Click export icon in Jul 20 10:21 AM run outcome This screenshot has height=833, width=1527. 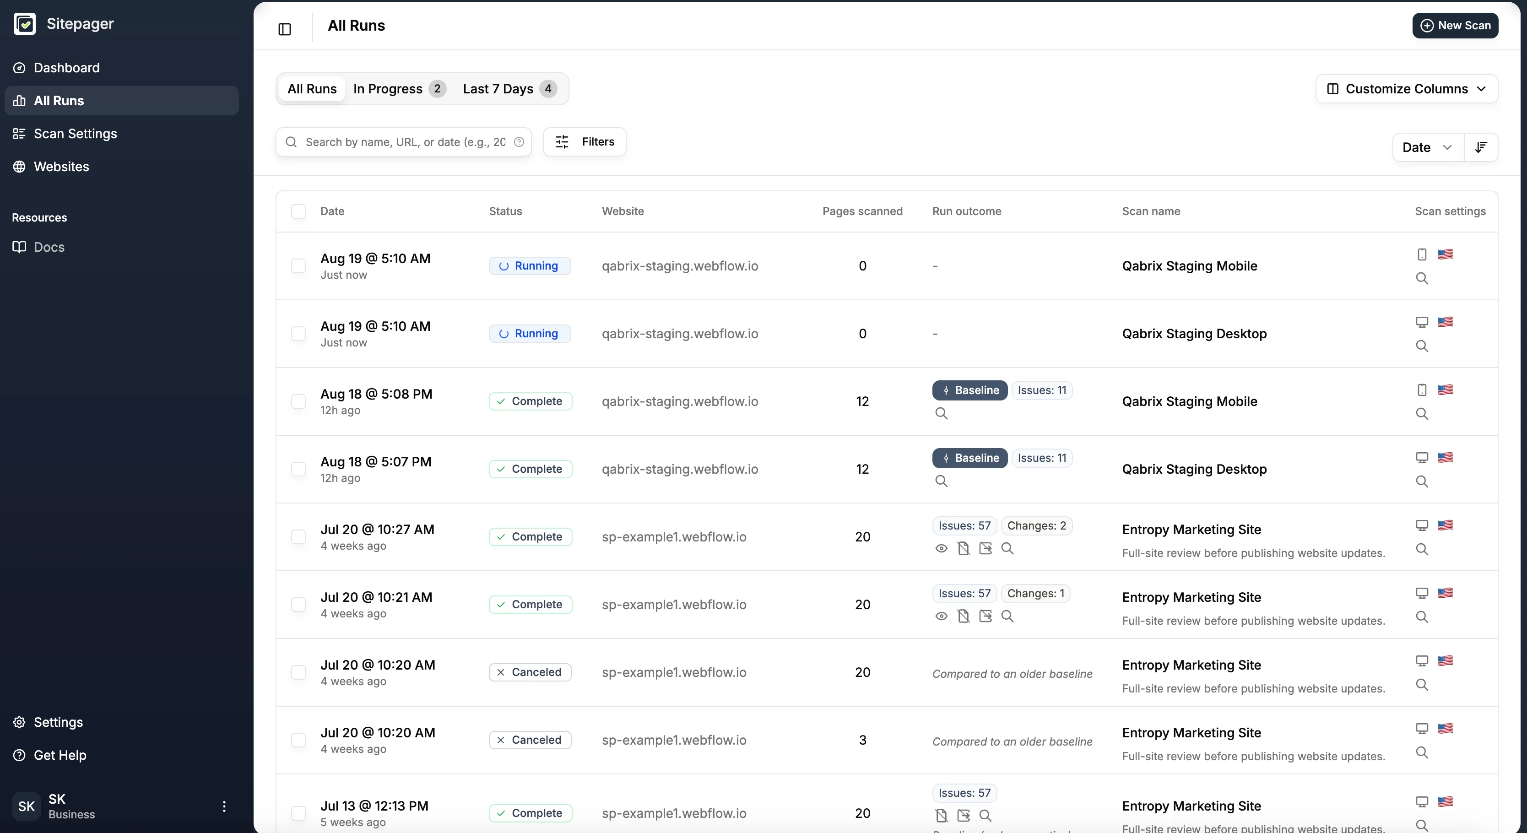pos(985,616)
